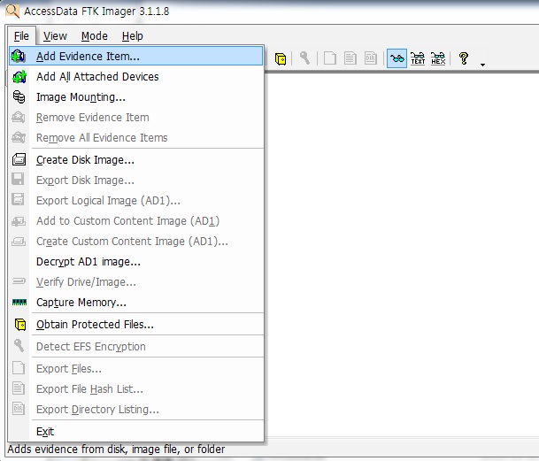Click Export Logical Image (AD1) entry
The width and height of the screenshot is (539, 461).
pyautogui.click(x=135, y=201)
